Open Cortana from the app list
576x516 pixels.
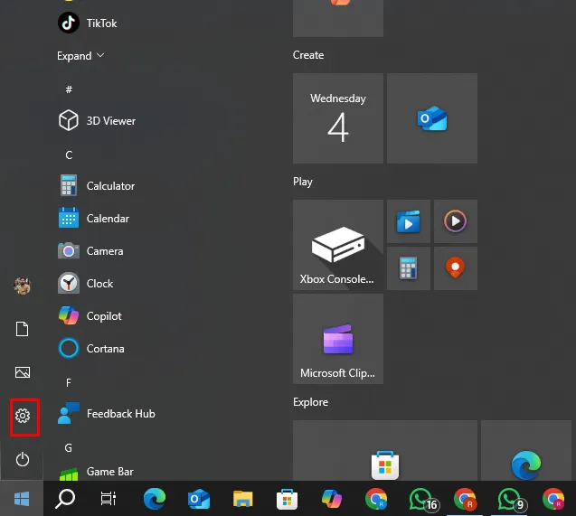(x=91, y=348)
